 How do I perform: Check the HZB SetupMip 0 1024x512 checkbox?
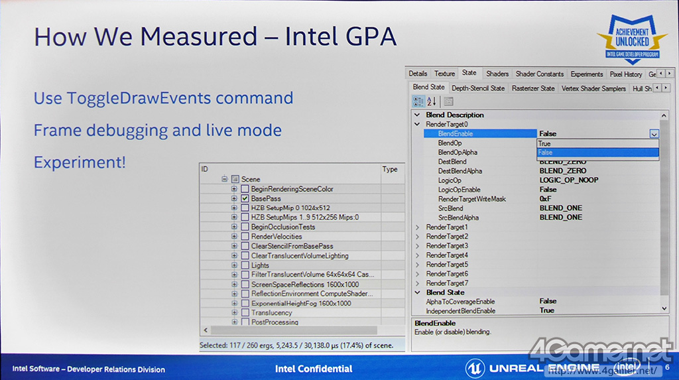click(x=245, y=208)
